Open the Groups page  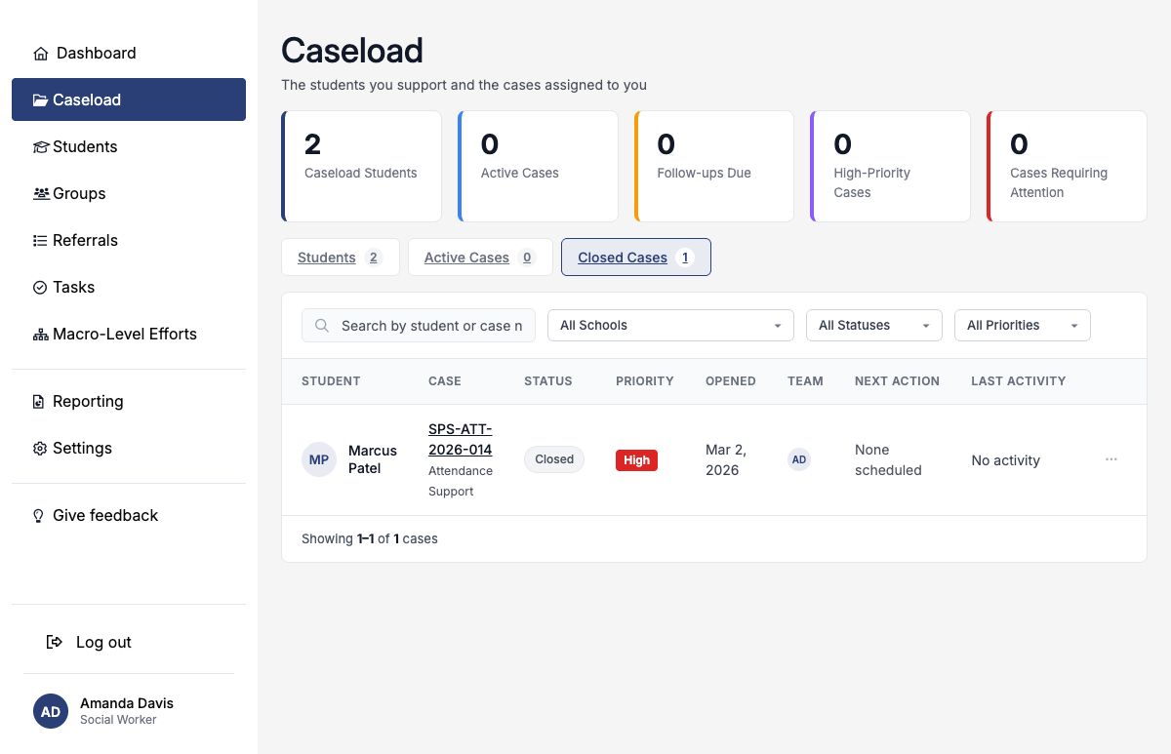pos(129,194)
